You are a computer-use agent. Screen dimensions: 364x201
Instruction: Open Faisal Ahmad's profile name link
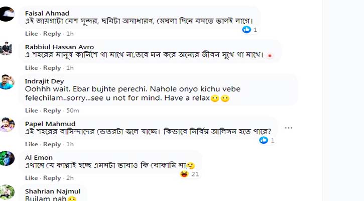point(47,13)
